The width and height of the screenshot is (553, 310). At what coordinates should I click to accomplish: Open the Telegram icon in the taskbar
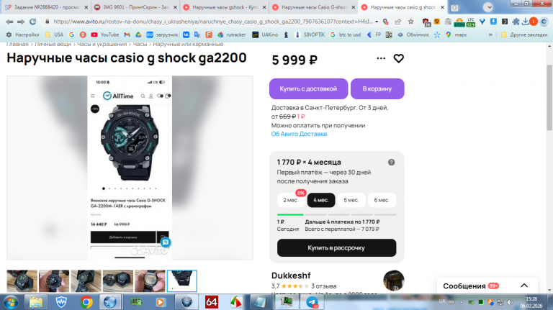312,302
